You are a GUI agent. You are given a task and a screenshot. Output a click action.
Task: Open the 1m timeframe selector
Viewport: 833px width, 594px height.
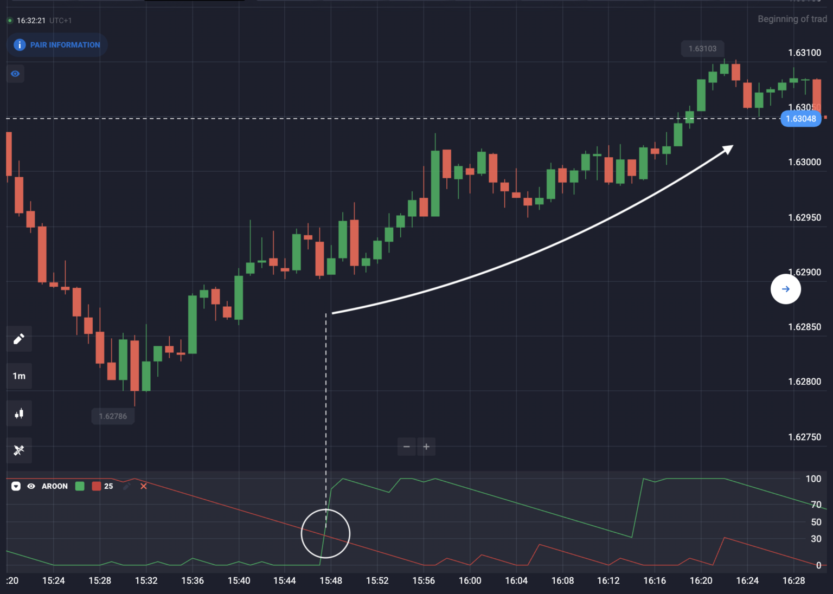point(19,376)
